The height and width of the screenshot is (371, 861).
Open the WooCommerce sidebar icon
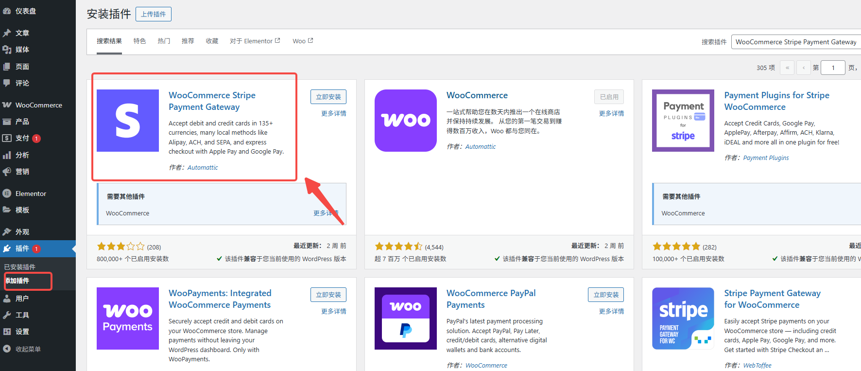(x=7, y=105)
